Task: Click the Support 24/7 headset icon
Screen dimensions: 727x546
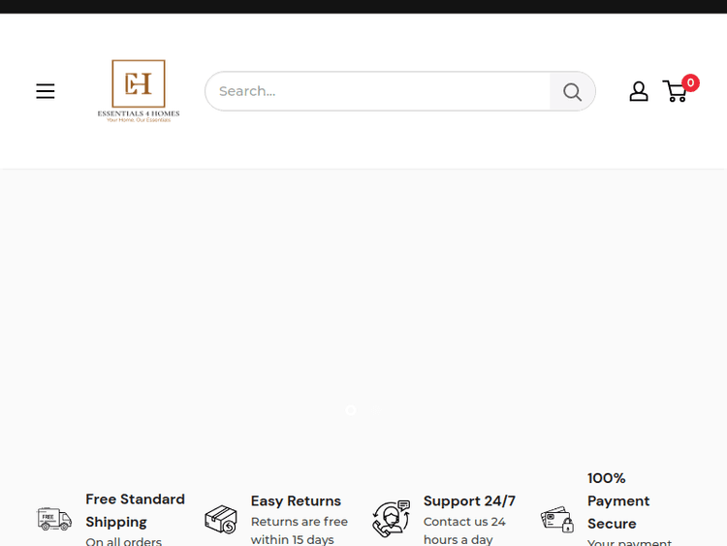Action: 391,519
